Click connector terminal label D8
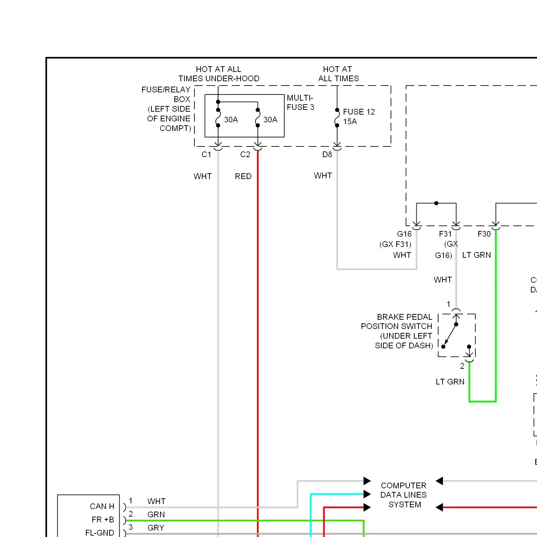The height and width of the screenshot is (537, 537). [x=327, y=155]
